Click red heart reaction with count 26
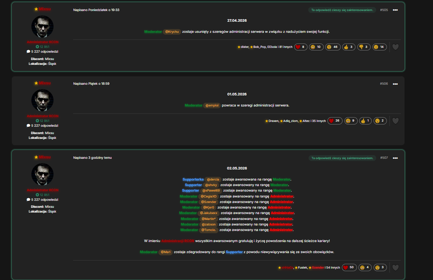433x280 pixels. click(x=335, y=121)
